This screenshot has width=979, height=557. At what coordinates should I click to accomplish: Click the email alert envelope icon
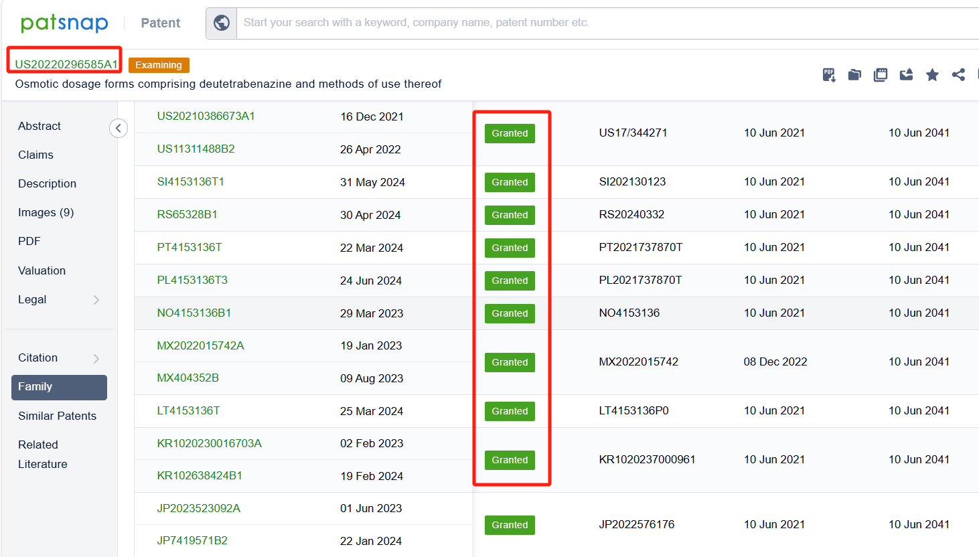pos(906,75)
